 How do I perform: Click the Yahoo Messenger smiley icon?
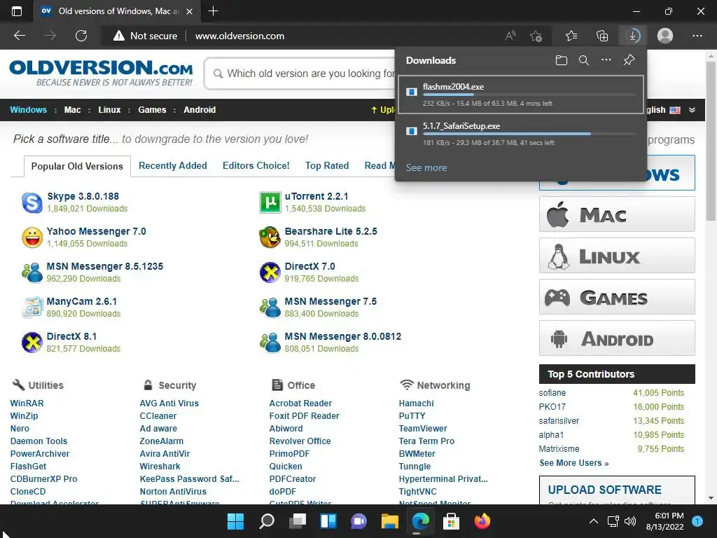coord(32,237)
